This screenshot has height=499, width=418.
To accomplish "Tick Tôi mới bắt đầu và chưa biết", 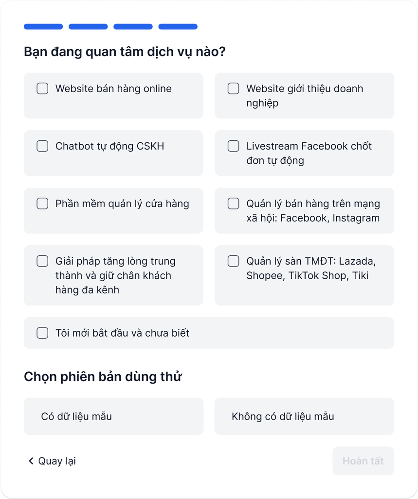I will click(x=43, y=333).
